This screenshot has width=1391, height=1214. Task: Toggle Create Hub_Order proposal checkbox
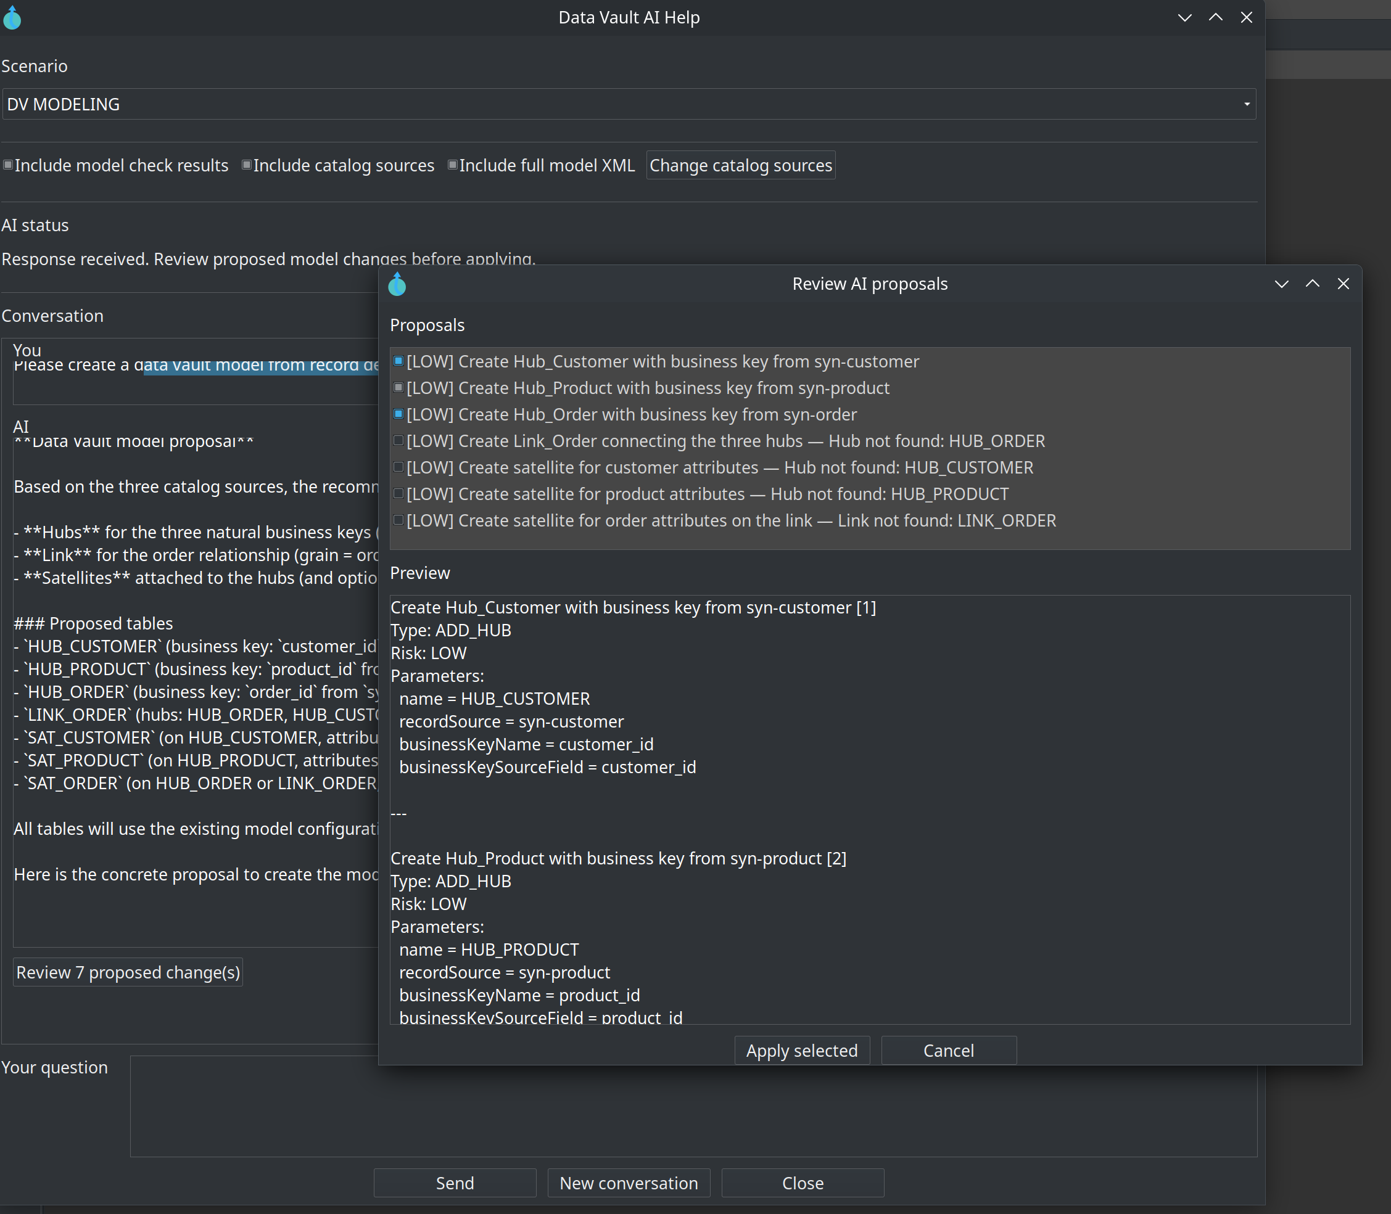pyautogui.click(x=398, y=414)
